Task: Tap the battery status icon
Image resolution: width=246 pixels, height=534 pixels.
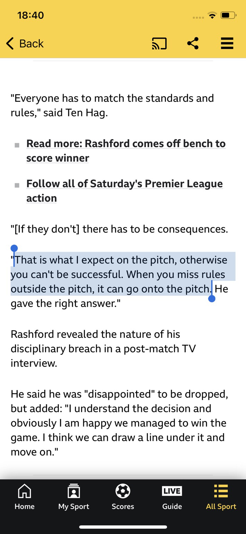Action: [x=228, y=15]
